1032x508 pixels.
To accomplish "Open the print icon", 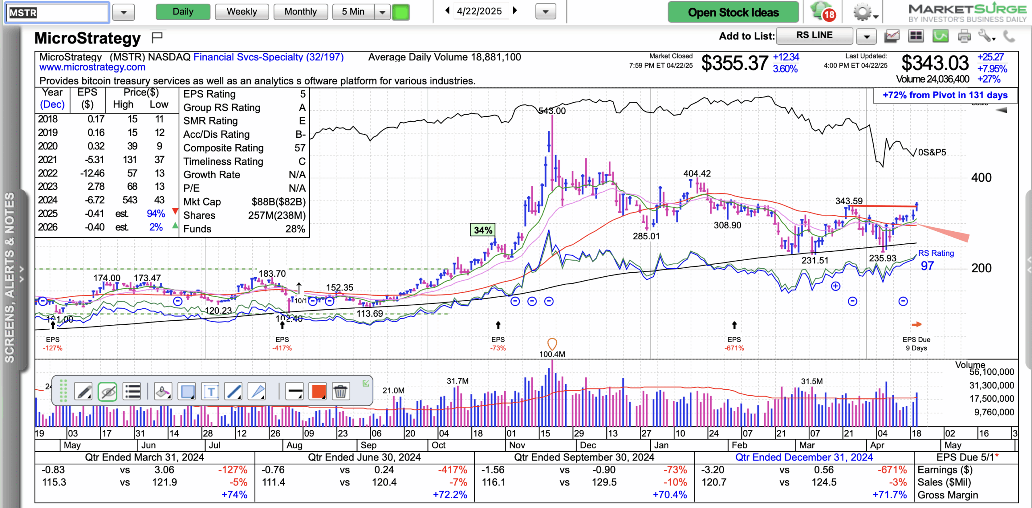I will point(964,36).
